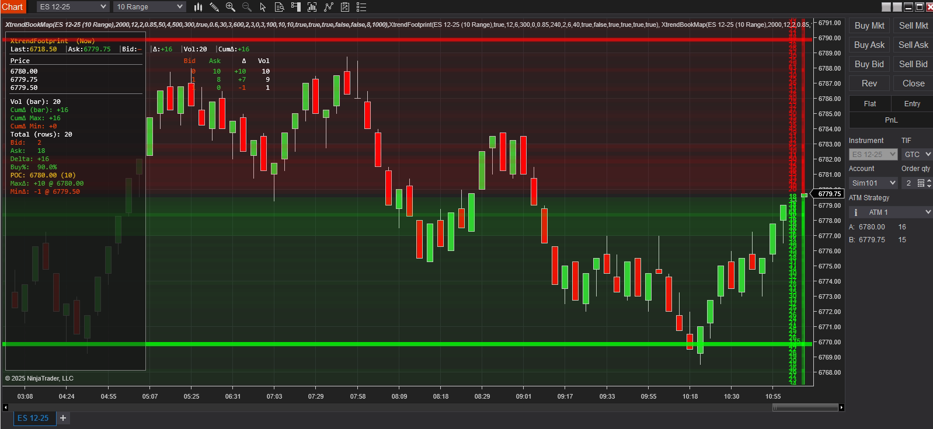Open the chart properties list icon
Viewport: 933px width, 429px height.
(361, 7)
